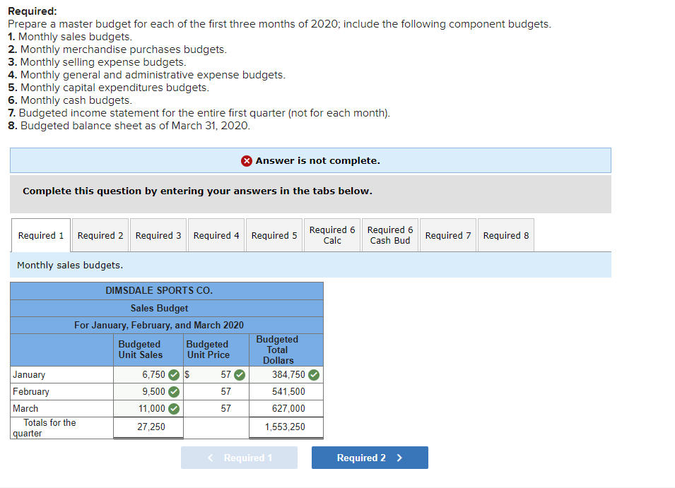Screen dimensions: 675x488
Task: Open the Required 6 Calc tab
Action: (332, 235)
